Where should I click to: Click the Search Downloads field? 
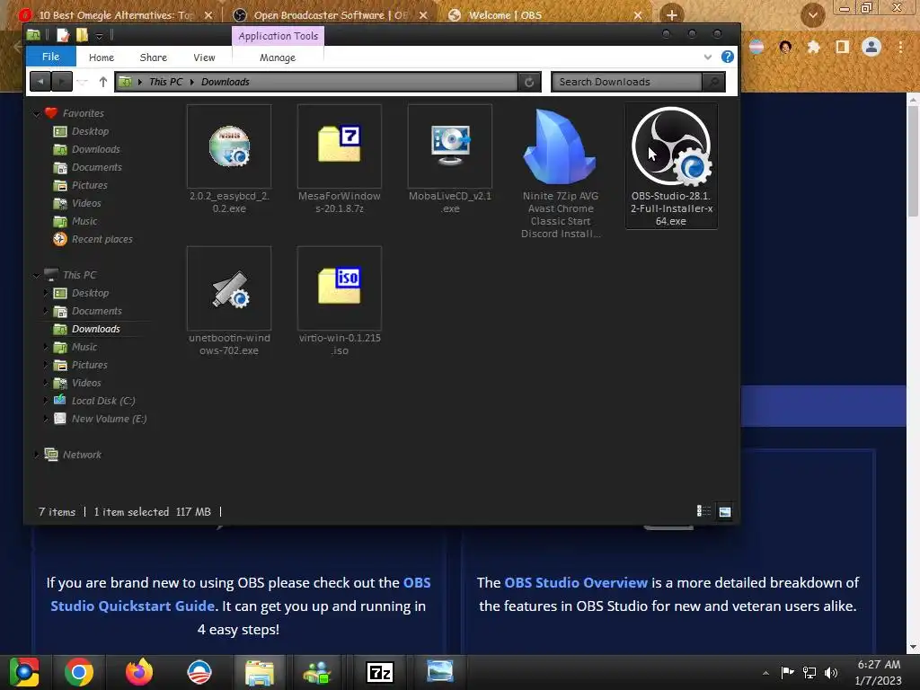tap(626, 82)
